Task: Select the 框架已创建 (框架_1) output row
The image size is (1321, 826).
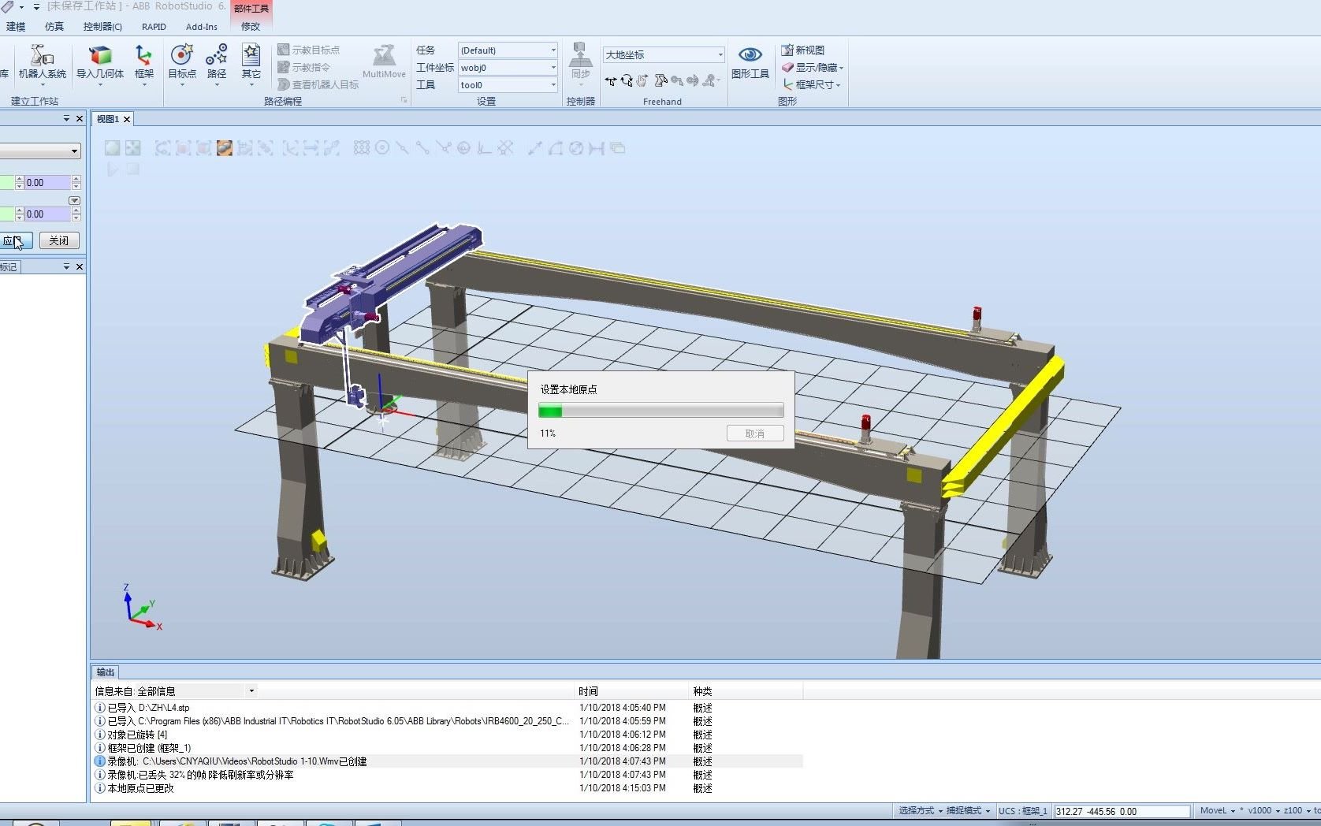Action: (448, 748)
